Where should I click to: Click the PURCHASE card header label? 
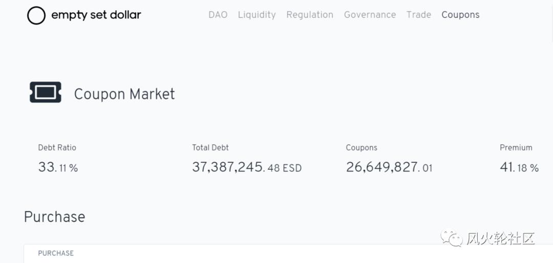(56, 253)
